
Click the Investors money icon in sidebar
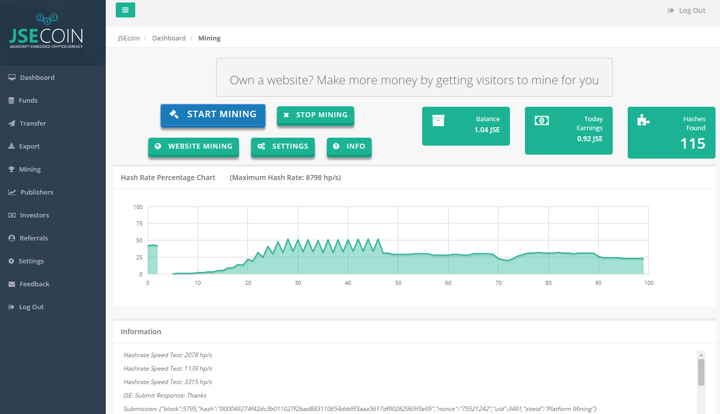pyautogui.click(x=12, y=215)
